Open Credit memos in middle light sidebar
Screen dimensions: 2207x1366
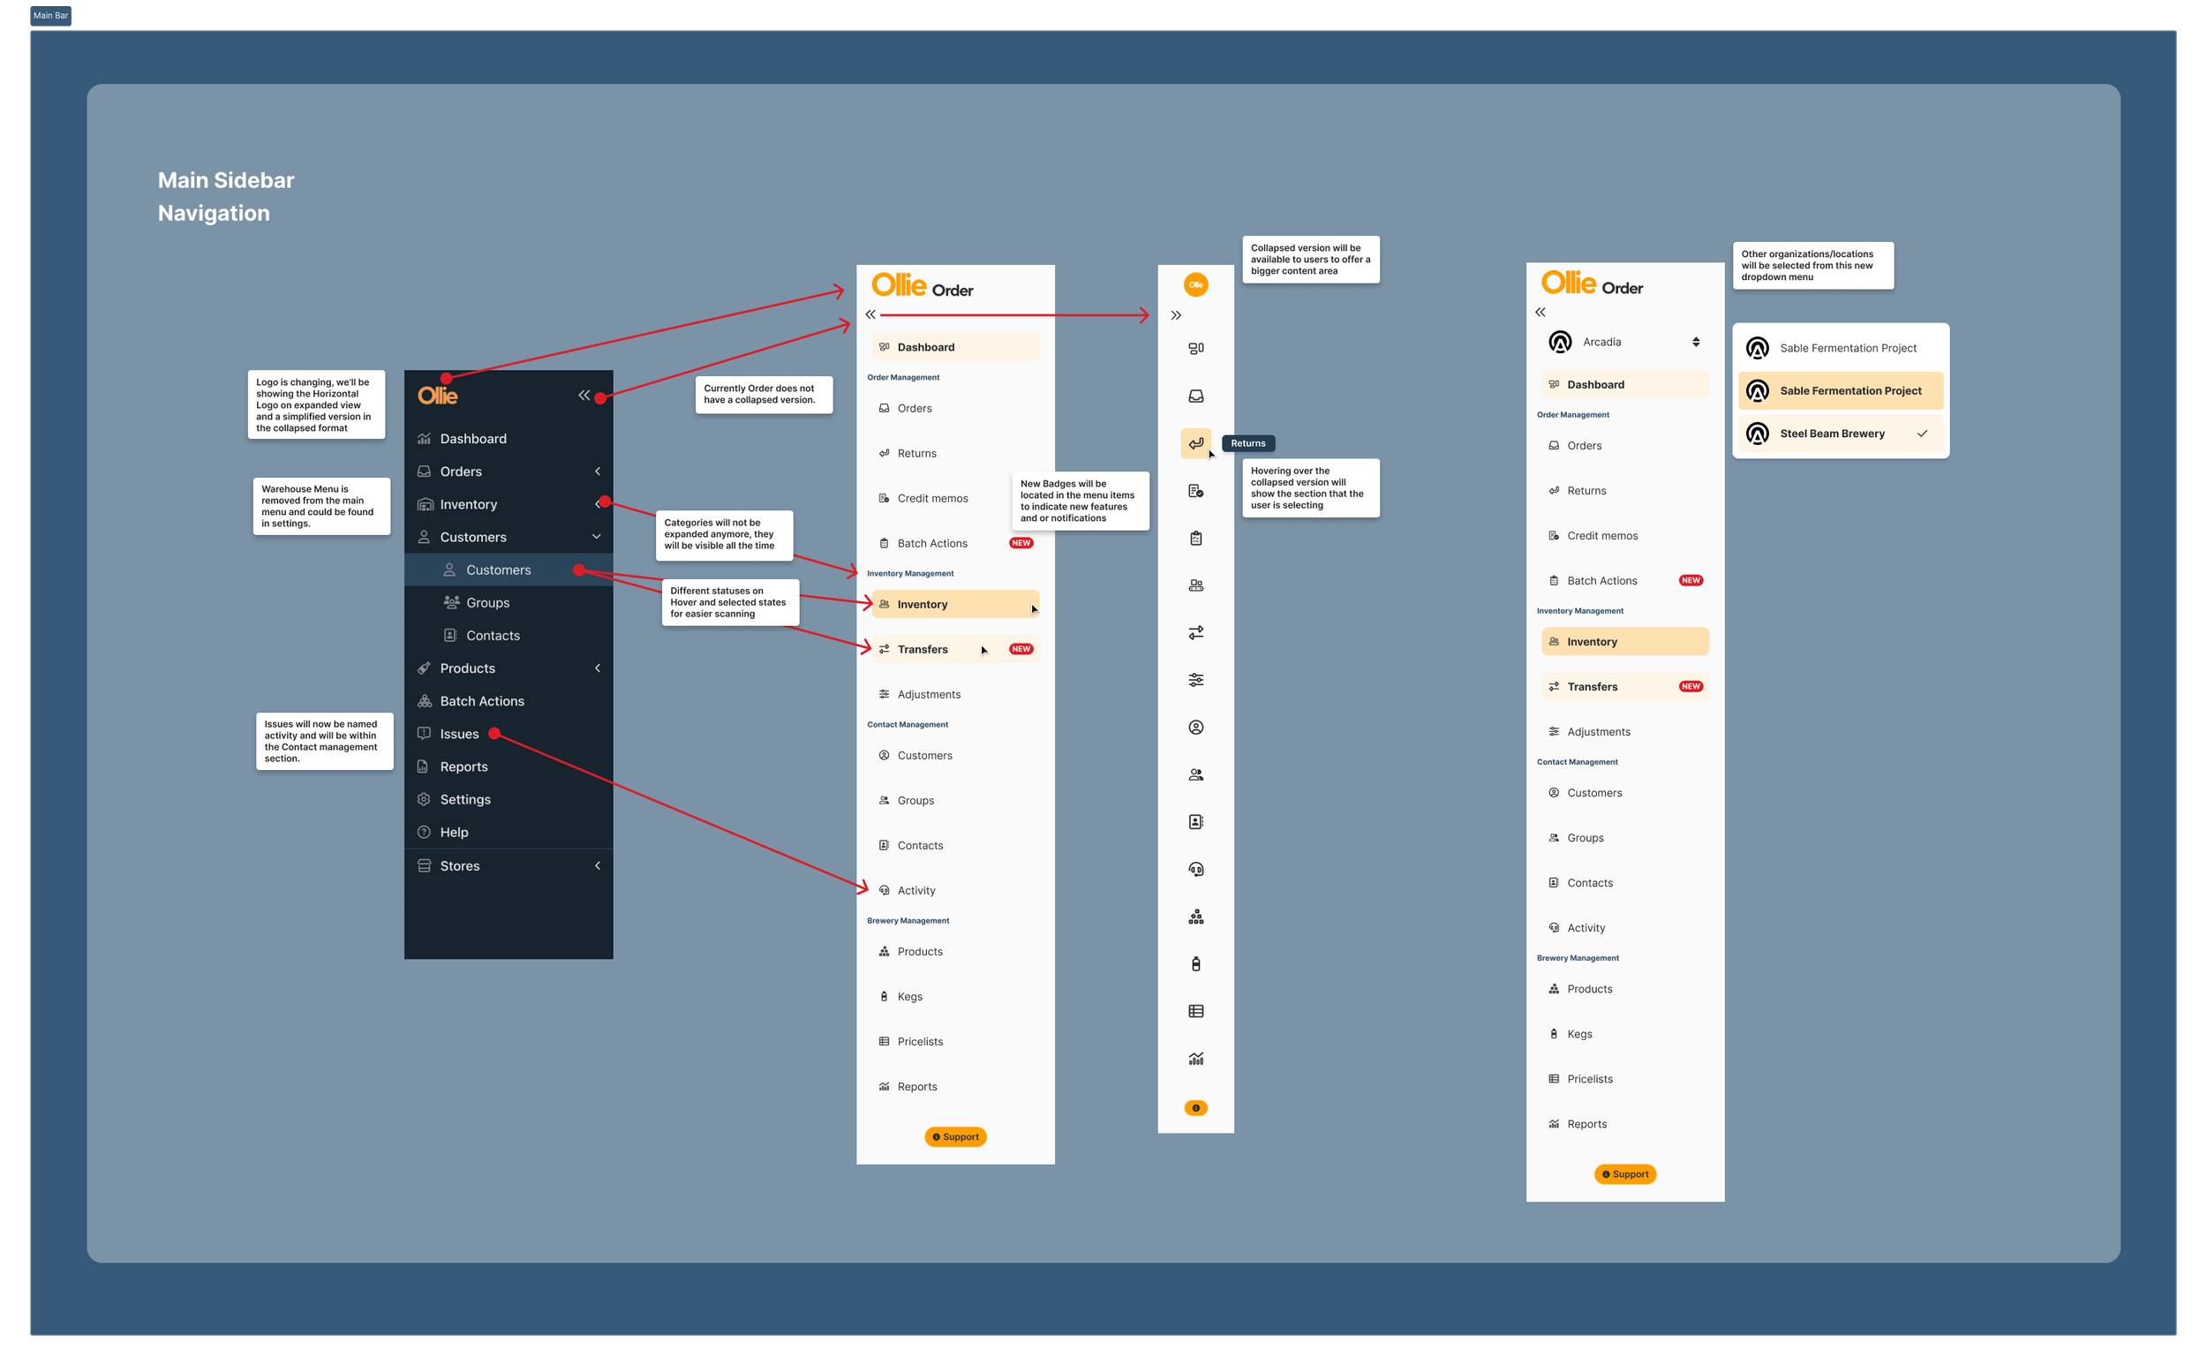click(x=932, y=499)
